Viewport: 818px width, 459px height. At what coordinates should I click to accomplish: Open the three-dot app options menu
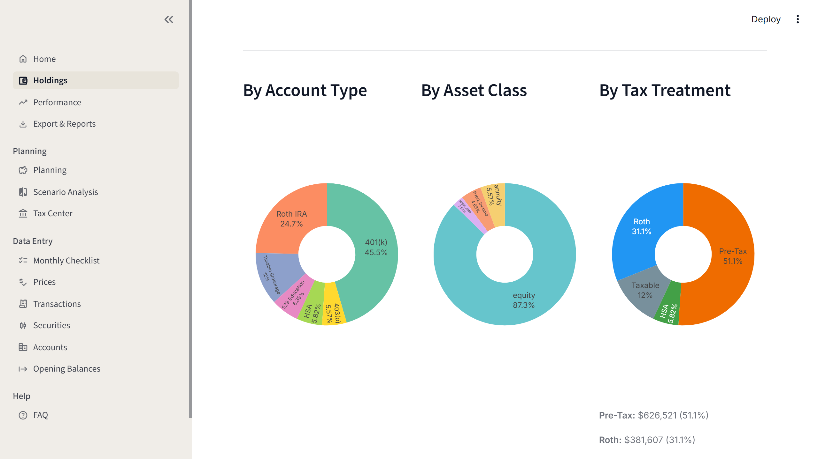(x=798, y=19)
